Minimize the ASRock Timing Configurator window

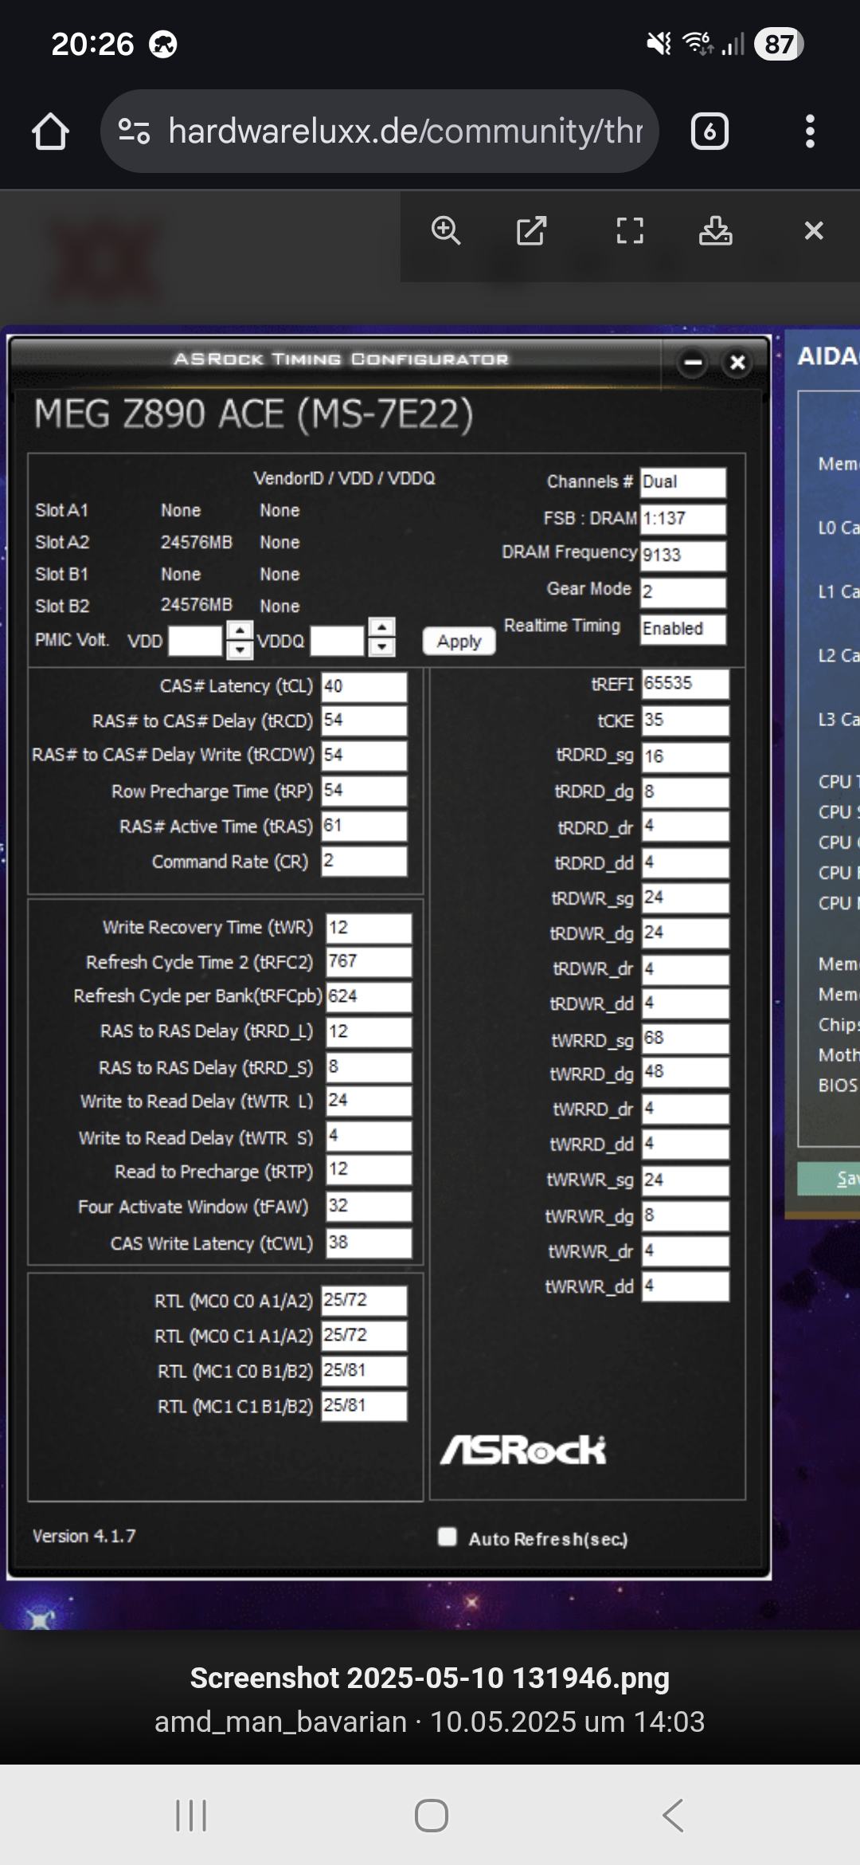(693, 363)
